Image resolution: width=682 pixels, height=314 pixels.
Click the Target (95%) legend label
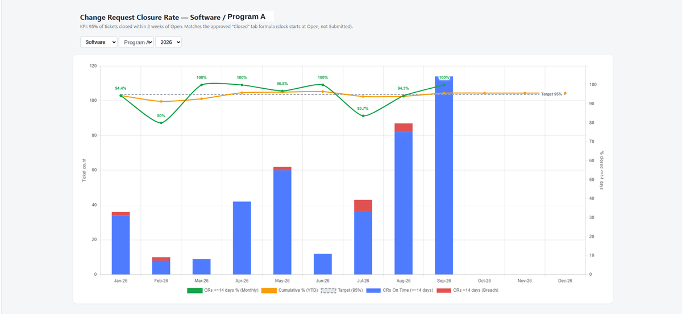coord(350,290)
